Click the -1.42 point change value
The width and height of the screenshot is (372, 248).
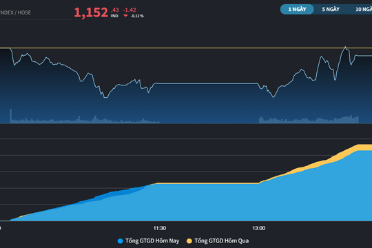130,10
